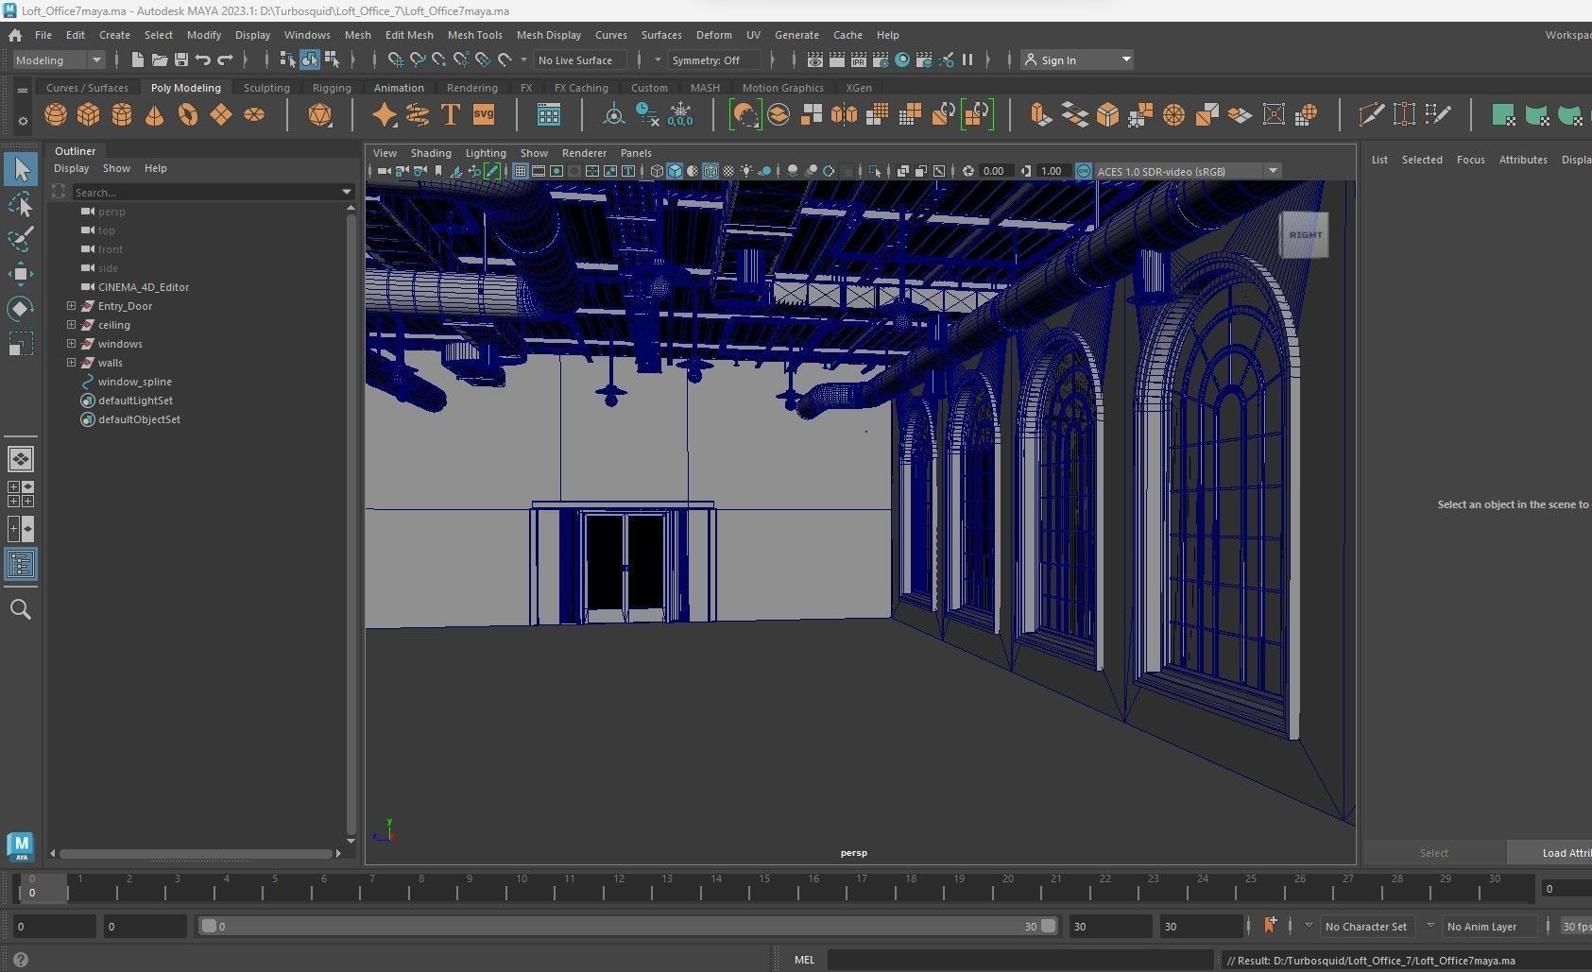Viewport: 1592px width, 972px height.
Task: Click the Load Attributes button
Action: (x=1549, y=853)
